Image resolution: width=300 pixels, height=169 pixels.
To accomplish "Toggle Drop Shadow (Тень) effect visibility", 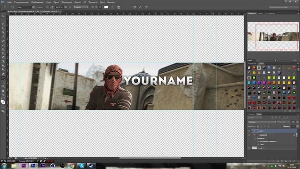I will pos(258,145).
